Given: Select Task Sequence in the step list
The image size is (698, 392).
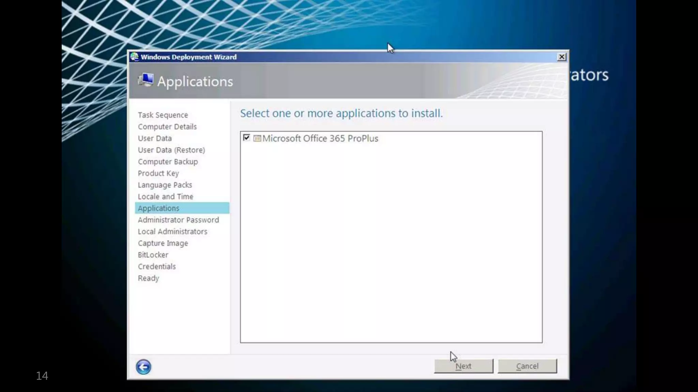Looking at the screenshot, I should [163, 115].
